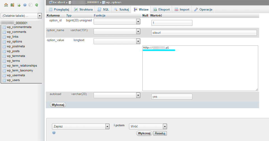Reload navigation panel green refresh icon
The image size is (269, 141).
[36, 5]
